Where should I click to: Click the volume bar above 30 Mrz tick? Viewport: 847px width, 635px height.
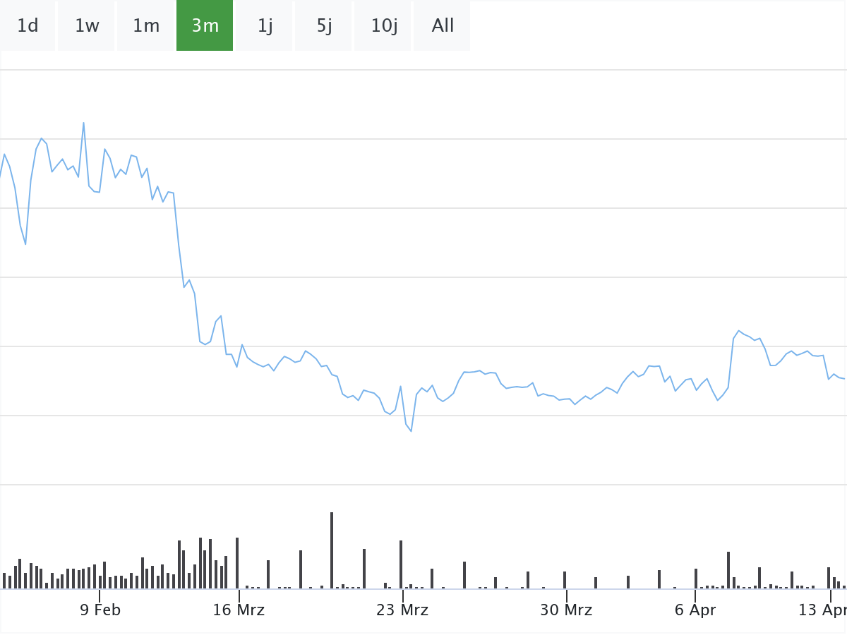(565, 580)
